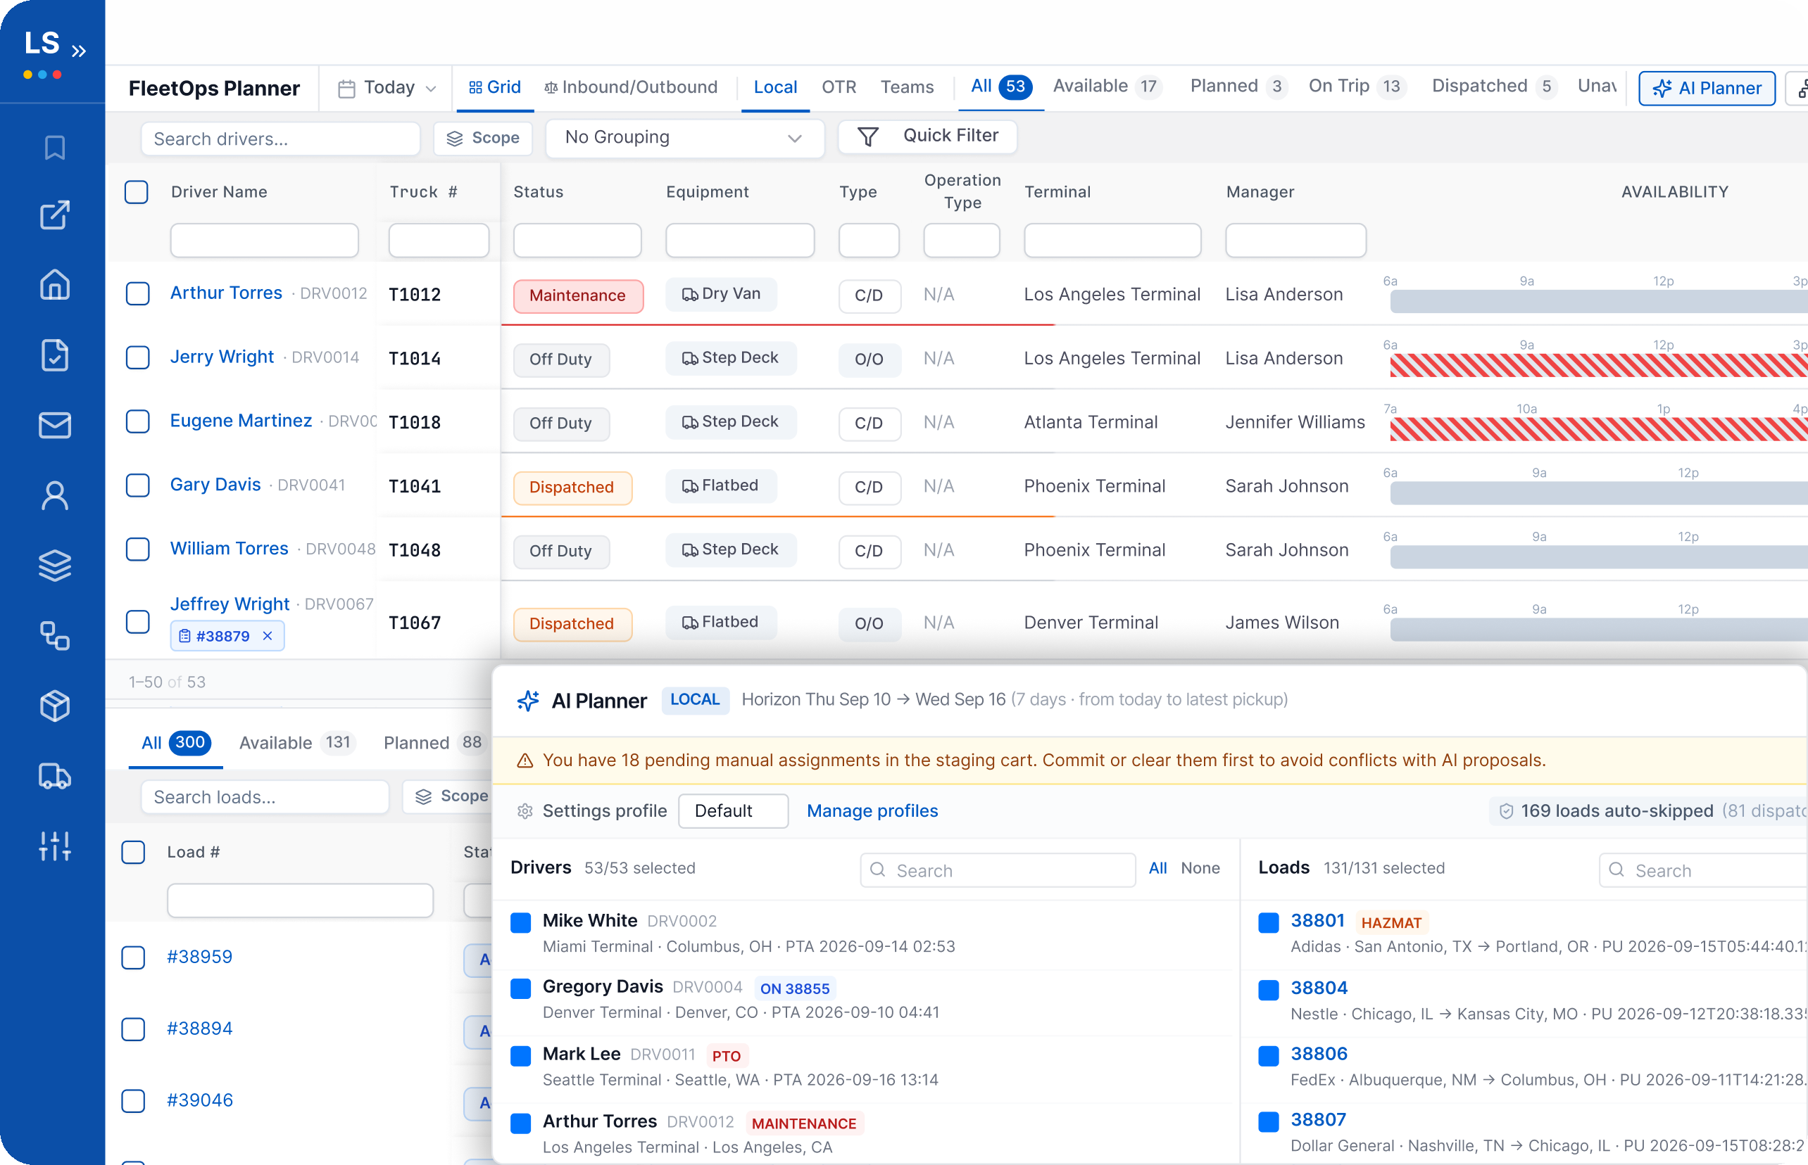Open the Default settings profile dropdown

733,811
